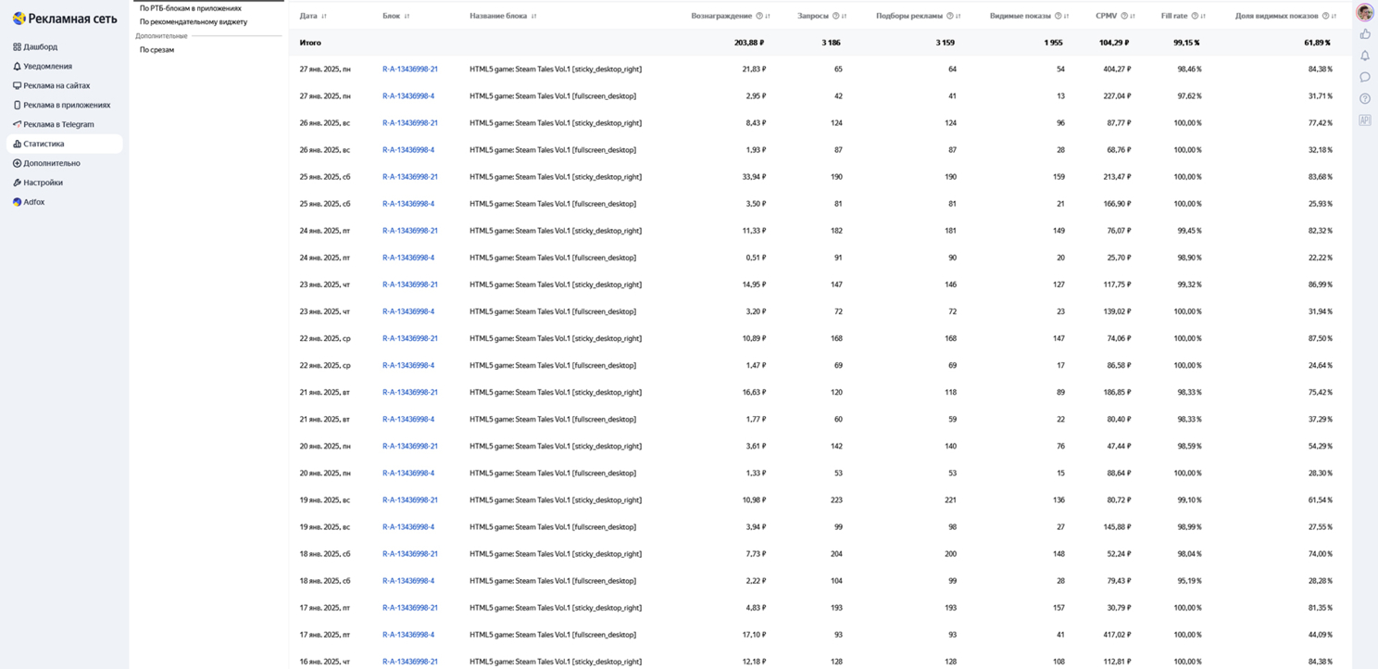
Task: Open the Adfox sidebar item
Action: click(x=33, y=202)
